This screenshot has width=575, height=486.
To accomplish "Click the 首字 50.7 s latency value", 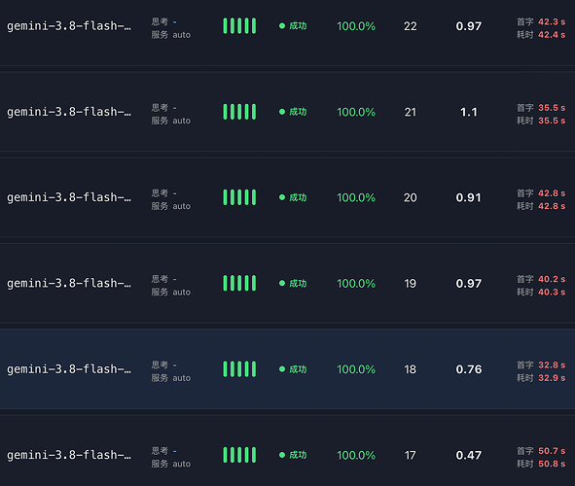I will click(x=541, y=451).
